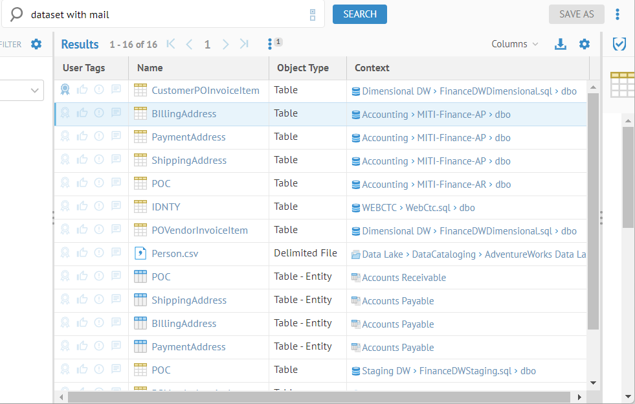Click in the search text field
This screenshot has width=635, height=404.
coord(162,14)
